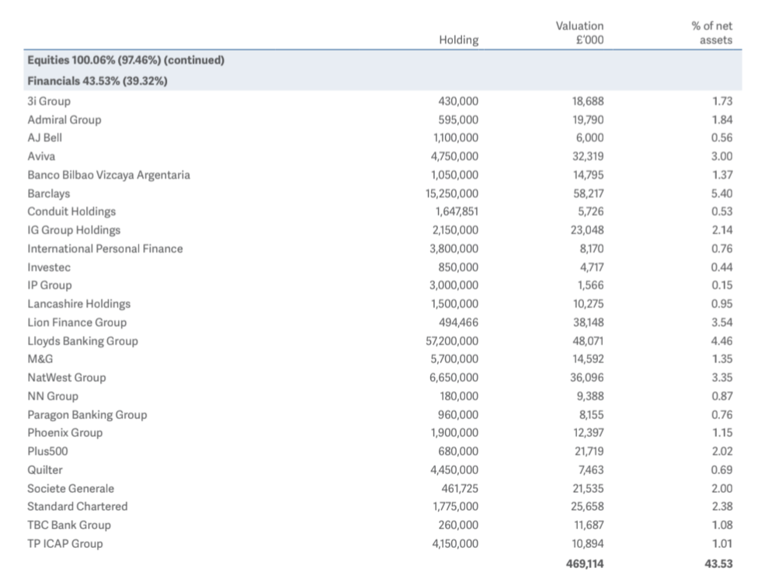
Task: Click Aviva holding '4,750,000'
Action: pyautogui.click(x=454, y=156)
